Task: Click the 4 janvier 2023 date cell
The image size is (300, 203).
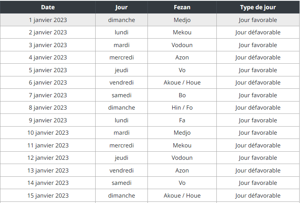Action: (48, 58)
